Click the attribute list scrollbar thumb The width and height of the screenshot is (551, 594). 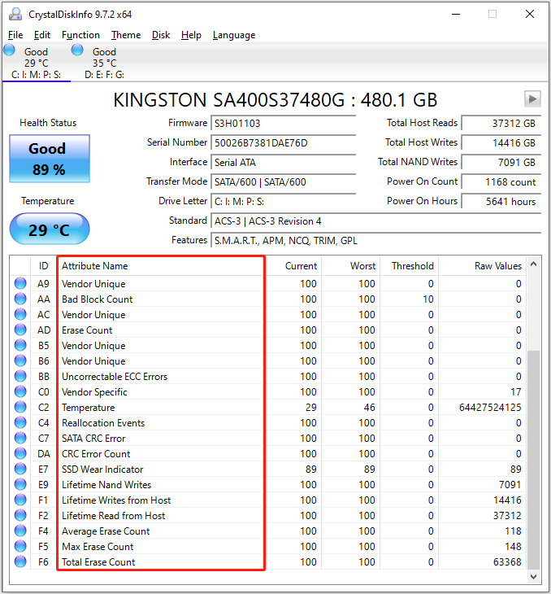click(x=534, y=460)
